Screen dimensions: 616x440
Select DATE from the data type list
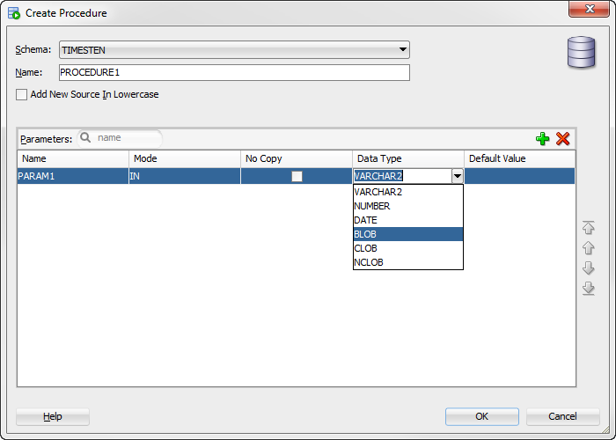[408, 220]
